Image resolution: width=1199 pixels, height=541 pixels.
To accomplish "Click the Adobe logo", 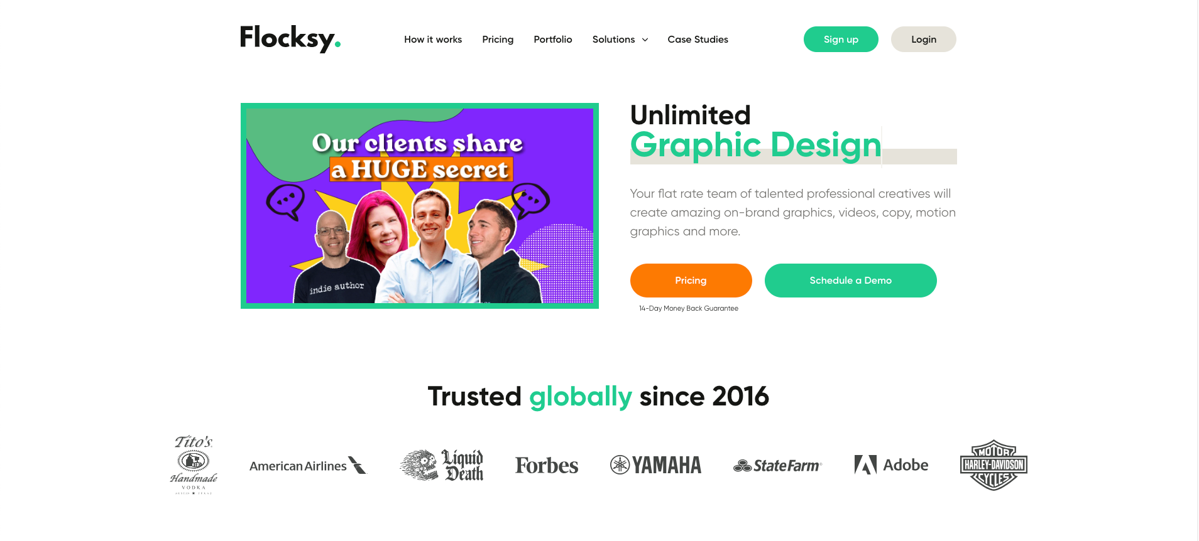I will click(x=891, y=465).
